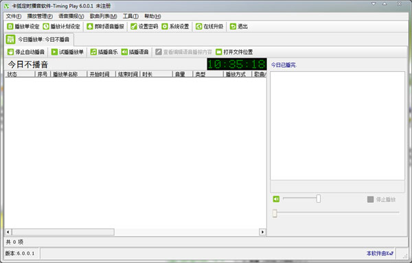Open 播放计划设定 schedule settings

click(62, 27)
